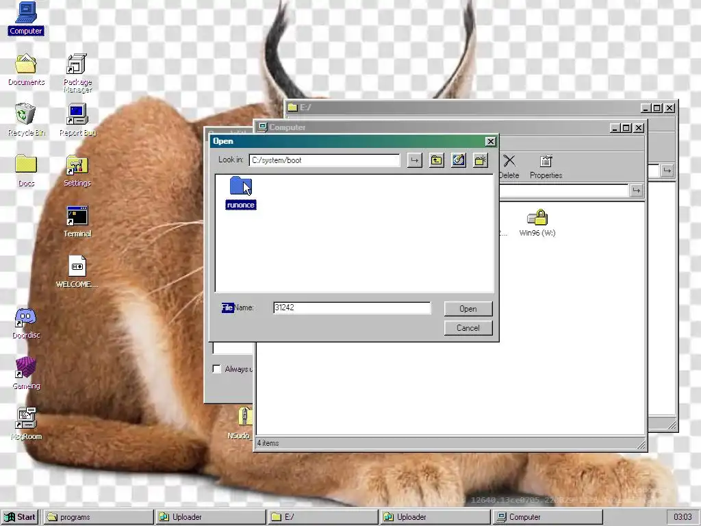701x526 pixels.
Task: Open the Docs desktop folder
Action: 26,171
